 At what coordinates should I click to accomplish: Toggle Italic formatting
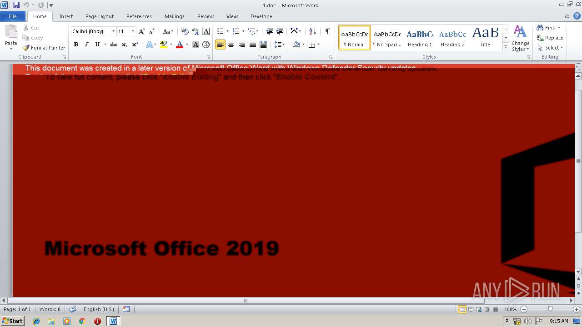click(86, 45)
